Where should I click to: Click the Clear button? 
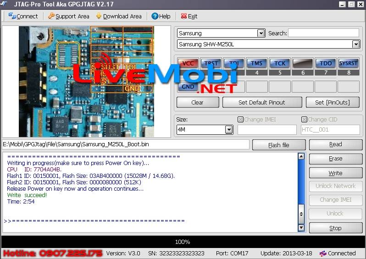[x=198, y=102]
